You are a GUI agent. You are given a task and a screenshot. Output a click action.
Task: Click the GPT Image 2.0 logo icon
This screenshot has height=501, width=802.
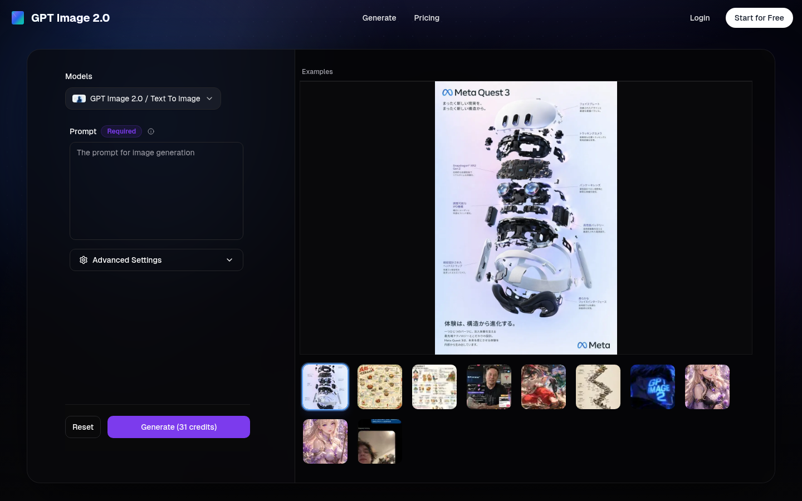click(18, 18)
